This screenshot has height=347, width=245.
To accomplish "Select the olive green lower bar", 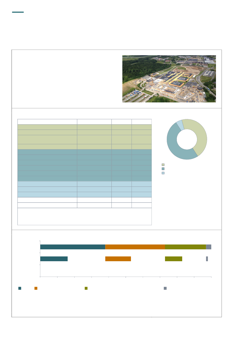I will tap(173, 259).
